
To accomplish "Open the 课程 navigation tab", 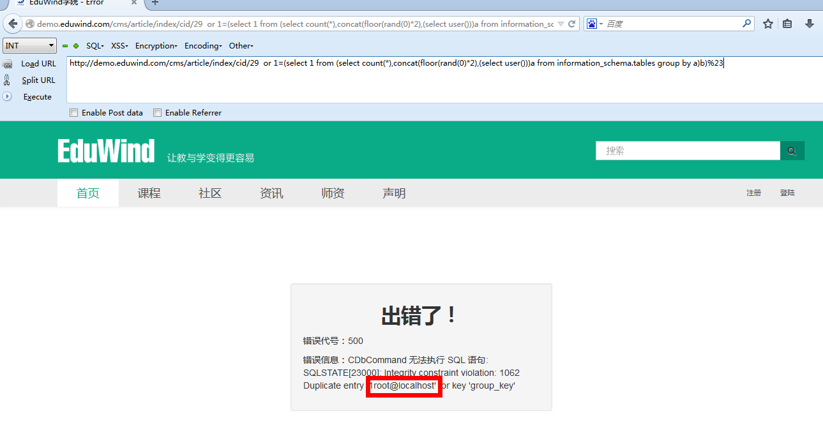I will coord(149,193).
